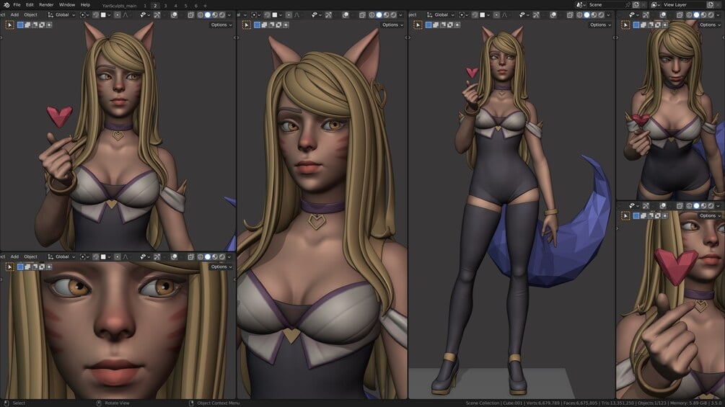The width and height of the screenshot is (725, 407).
Task: Toggle snapping in head close-up viewport
Action: pyautogui.click(x=267, y=14)
